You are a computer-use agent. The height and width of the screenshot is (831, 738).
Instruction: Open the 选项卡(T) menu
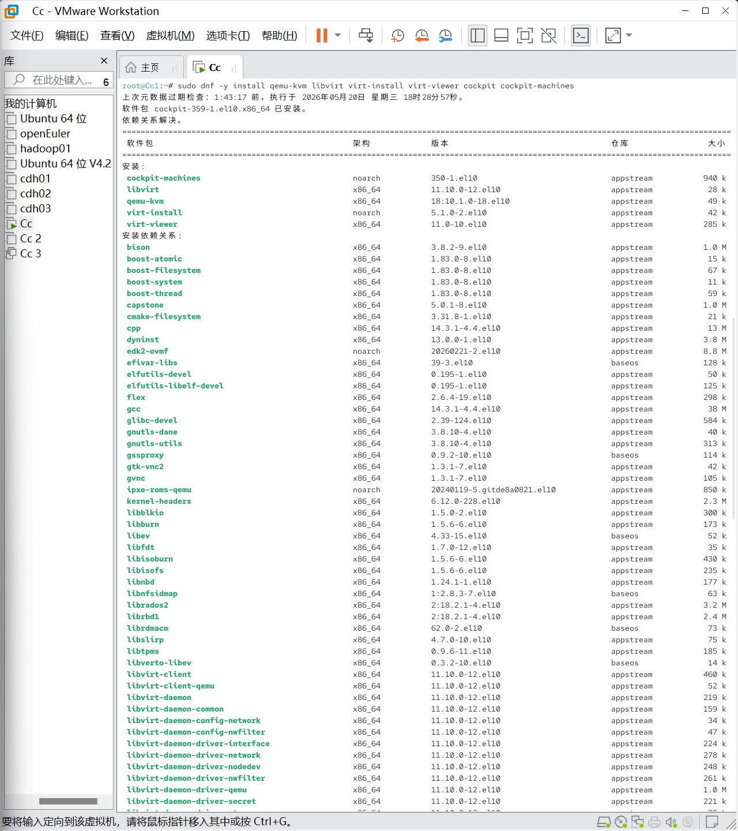pos(228,36)
